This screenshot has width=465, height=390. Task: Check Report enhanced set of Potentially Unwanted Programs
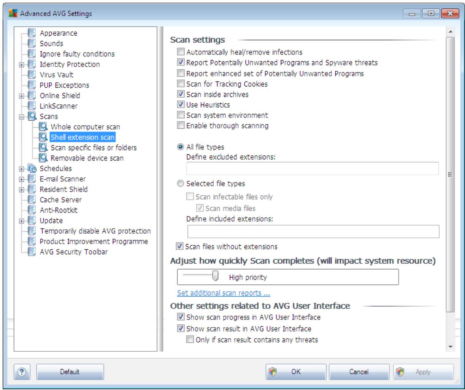tap(181, 73)
